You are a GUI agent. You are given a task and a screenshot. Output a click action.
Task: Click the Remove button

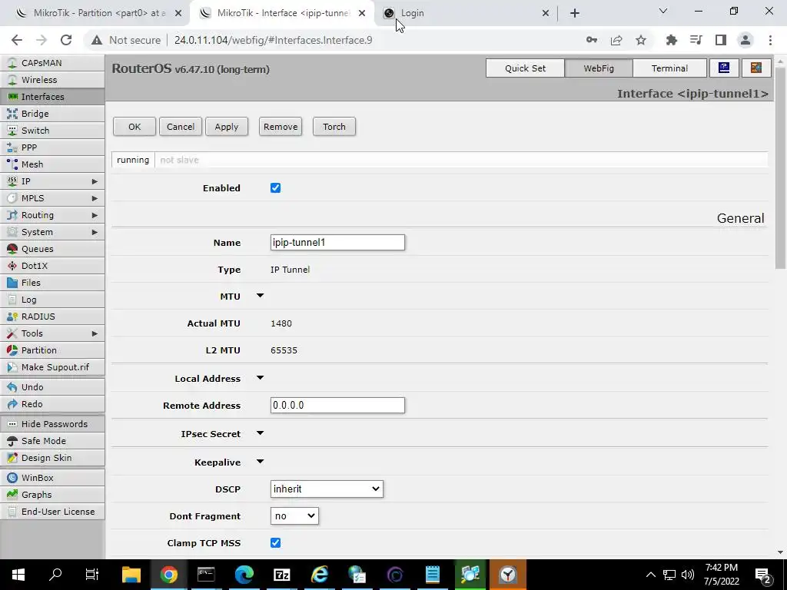[x=281, y=127]
